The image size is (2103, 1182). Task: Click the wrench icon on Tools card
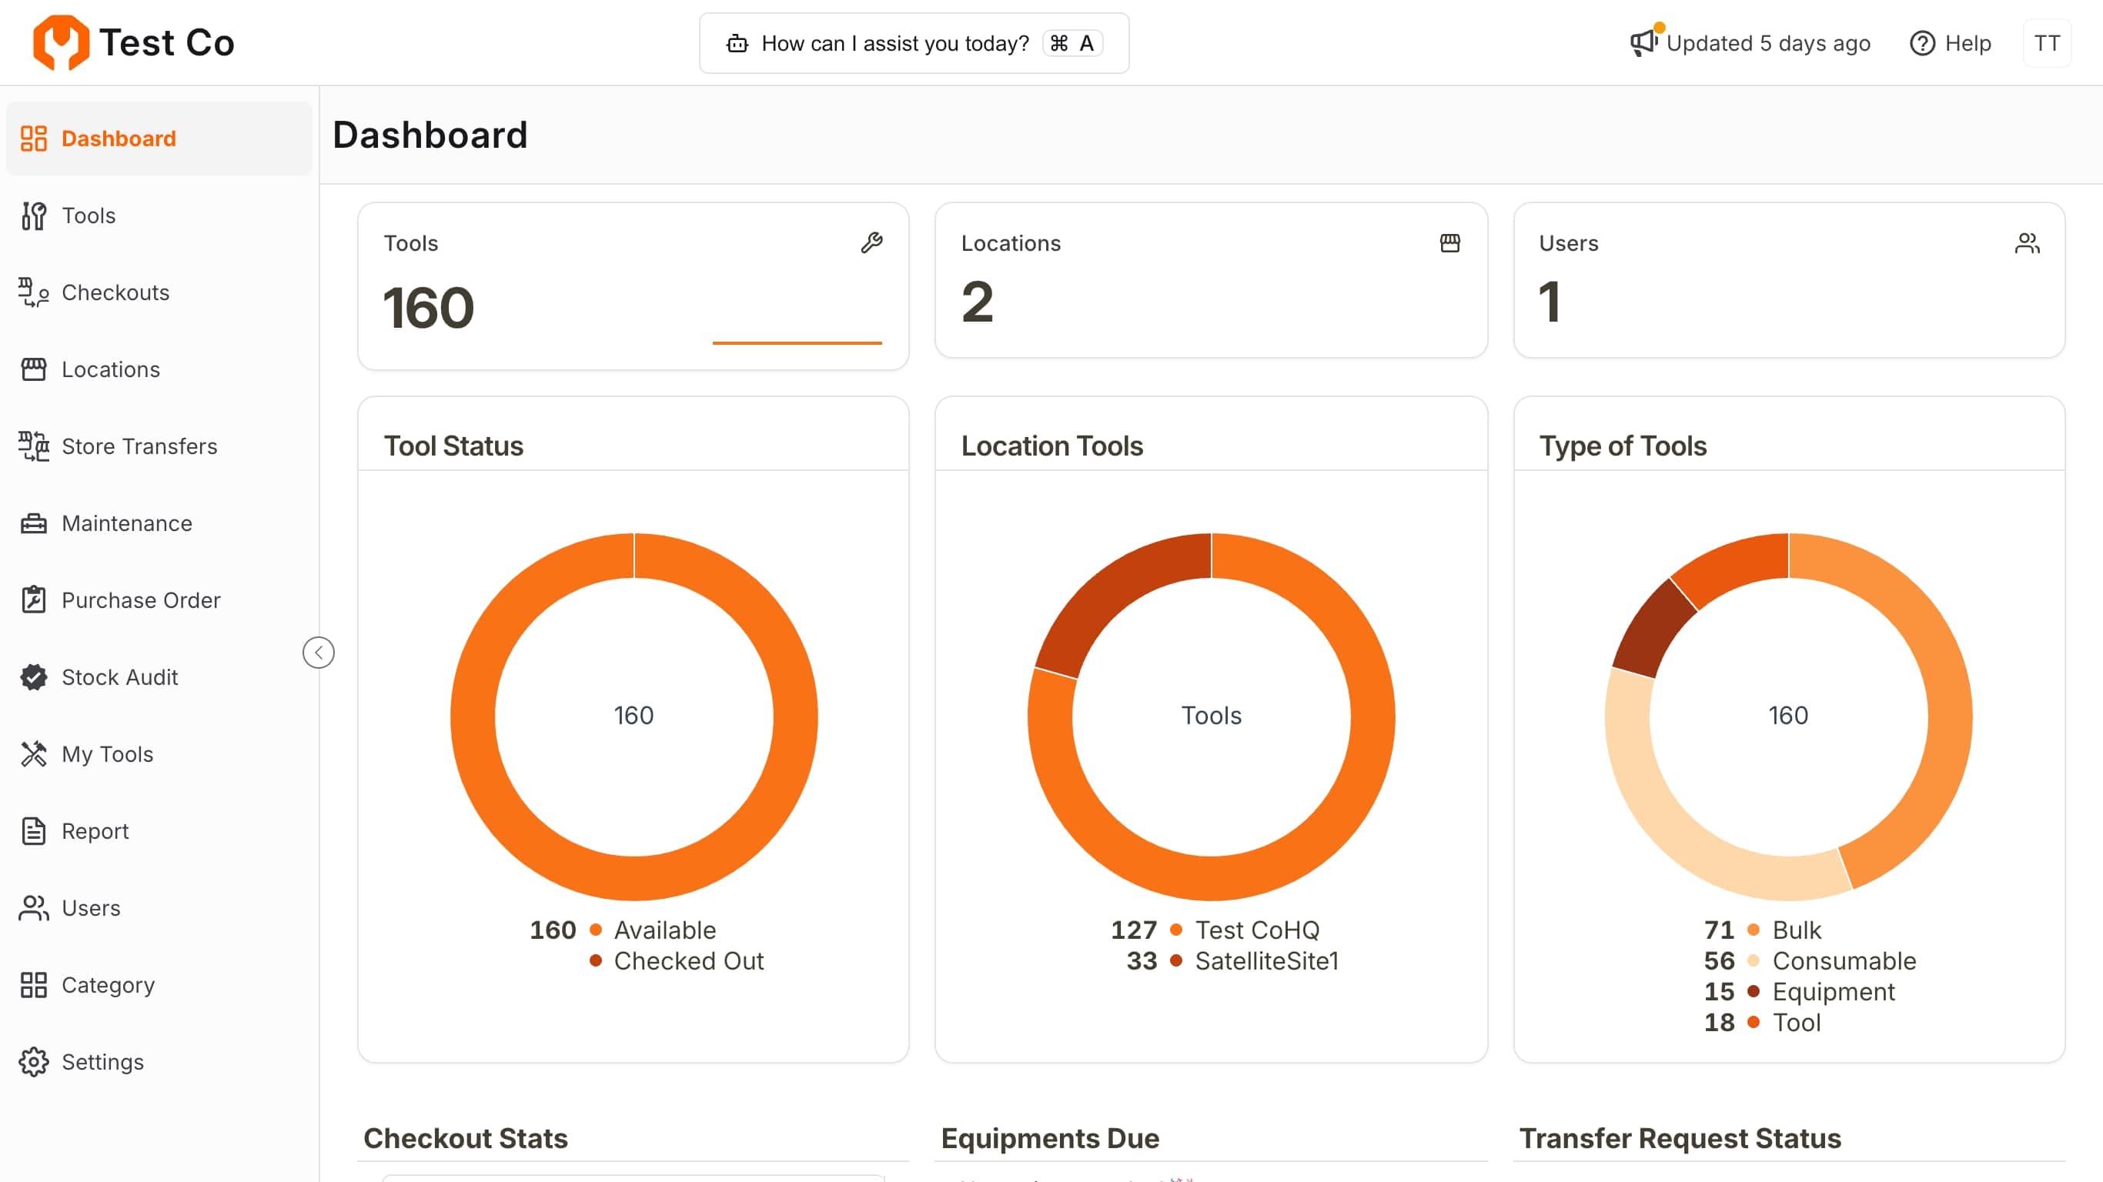pos(871,242)
